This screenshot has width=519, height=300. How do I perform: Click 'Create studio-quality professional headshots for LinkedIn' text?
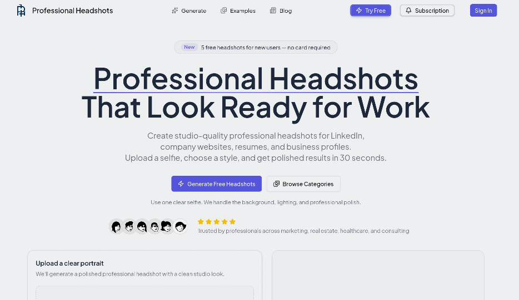coord(256,136)
